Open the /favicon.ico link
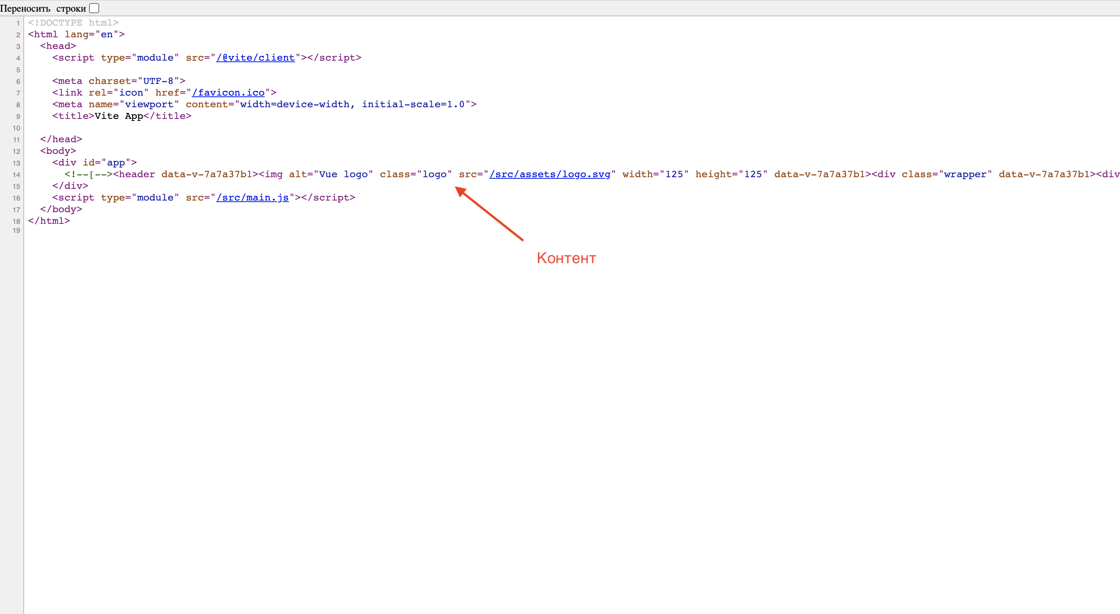 (x=228, y=92)
